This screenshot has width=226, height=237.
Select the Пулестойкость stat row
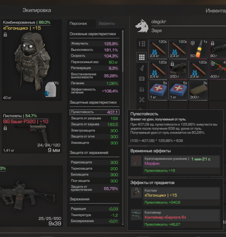(x=94, y=112)
